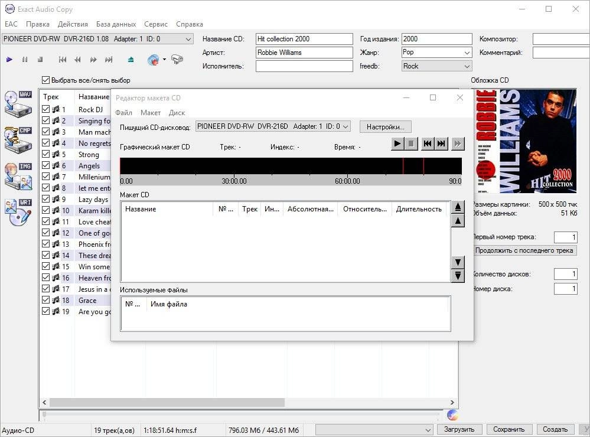Image resolution: width=590 pixels, height=437 pixels.
Task: Click Продолжить с последнего трека button
Action: 524,250
